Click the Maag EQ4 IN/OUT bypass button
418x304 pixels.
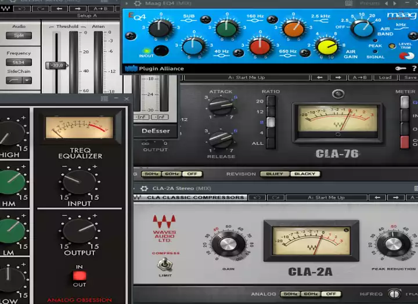pyautogui.click(x=161, y=50)
